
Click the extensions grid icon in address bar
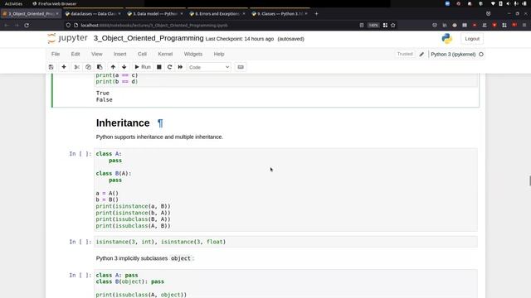click(385, 26)
